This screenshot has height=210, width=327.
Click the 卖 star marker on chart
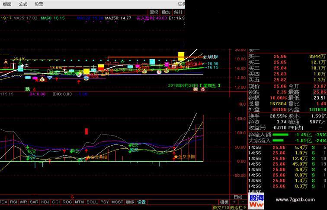tap(24, 66)
